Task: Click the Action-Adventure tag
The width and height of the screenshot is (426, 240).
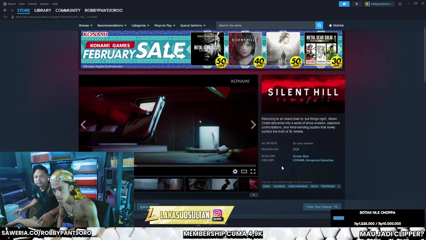Action: coord(298,186)
